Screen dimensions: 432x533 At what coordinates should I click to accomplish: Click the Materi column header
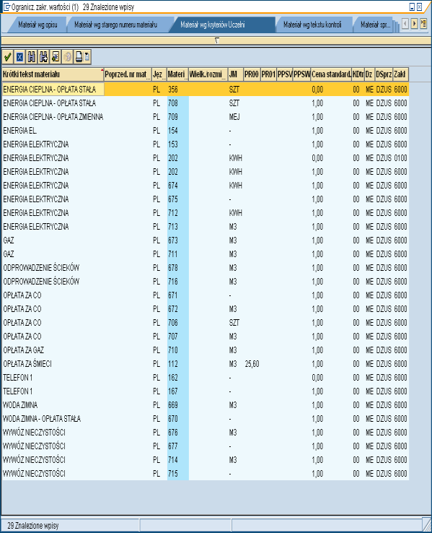tap(178, 74)
